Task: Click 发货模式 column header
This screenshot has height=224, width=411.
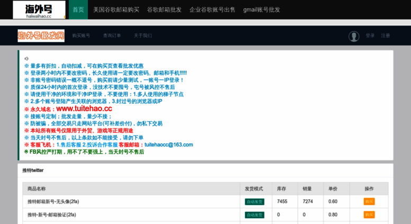Action: point(254,189)
